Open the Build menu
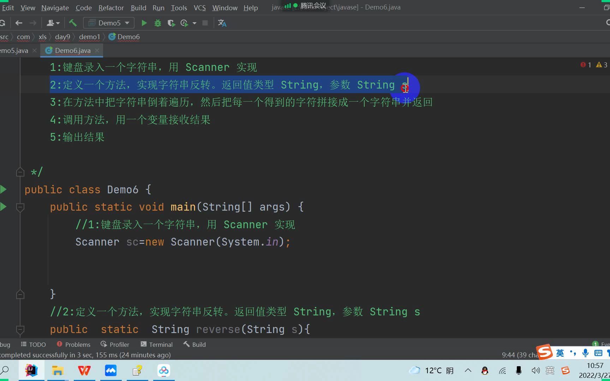 [138, 8]
